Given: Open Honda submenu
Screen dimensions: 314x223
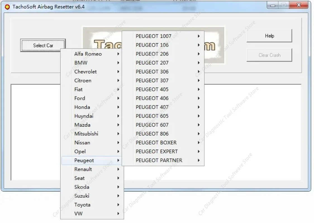Looking at the screenshot, I should click(92, 107).
